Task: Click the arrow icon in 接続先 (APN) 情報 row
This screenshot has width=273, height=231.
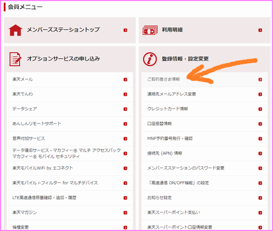Action: click(x=260, y=154)
